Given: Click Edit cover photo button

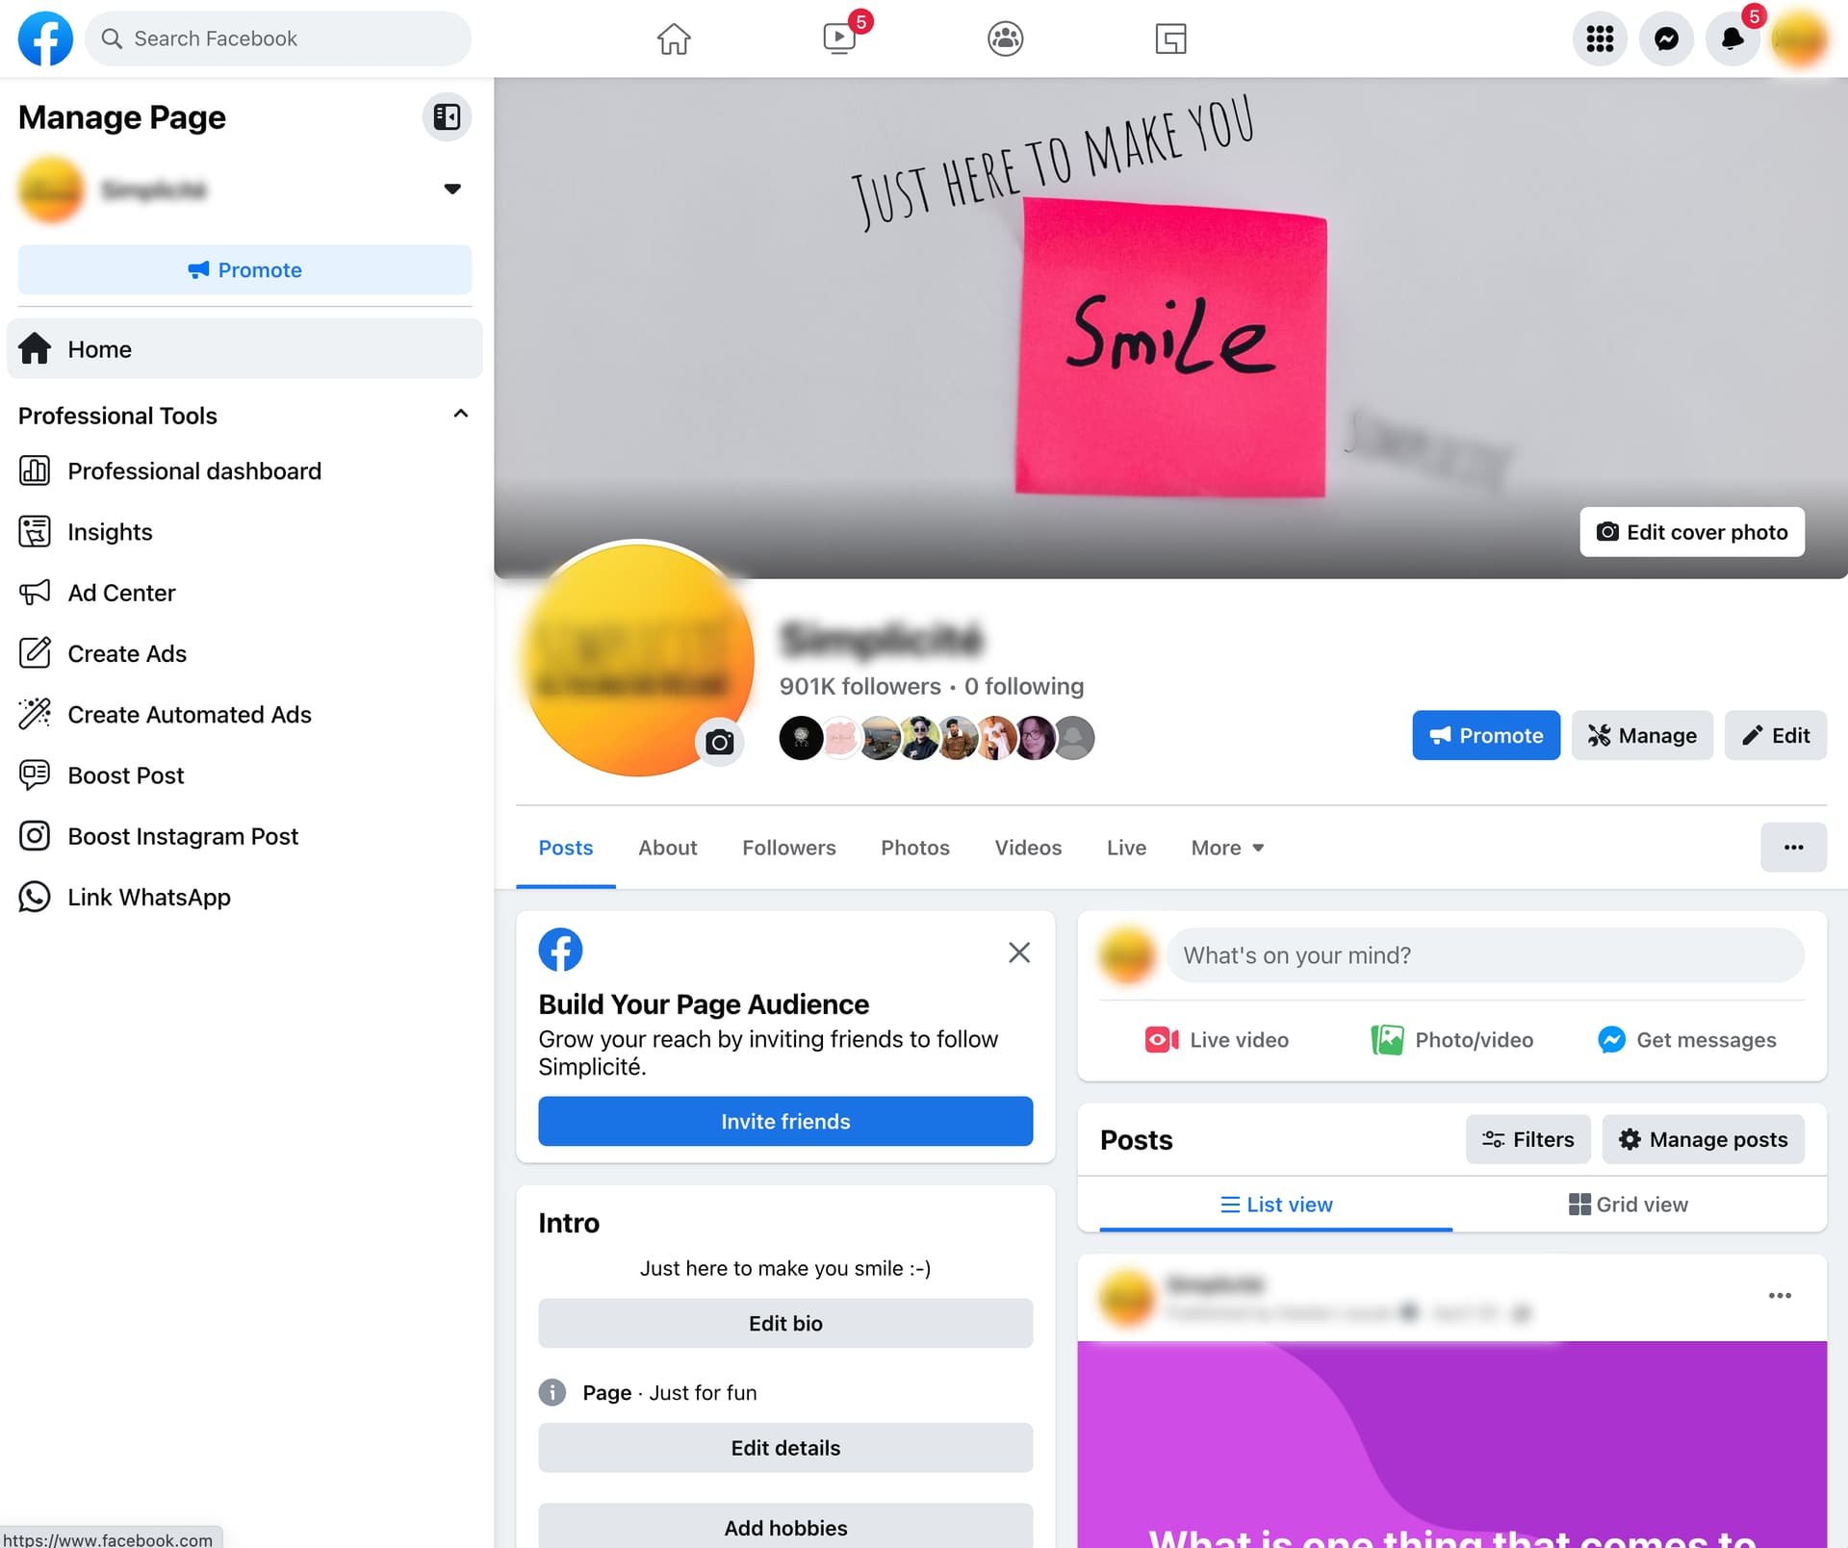Looking at the screenshot, I should pyautogui.click(x=1691, y=532).
